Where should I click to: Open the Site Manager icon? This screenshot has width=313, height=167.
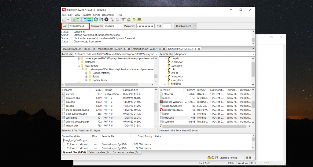coord(64,19)
